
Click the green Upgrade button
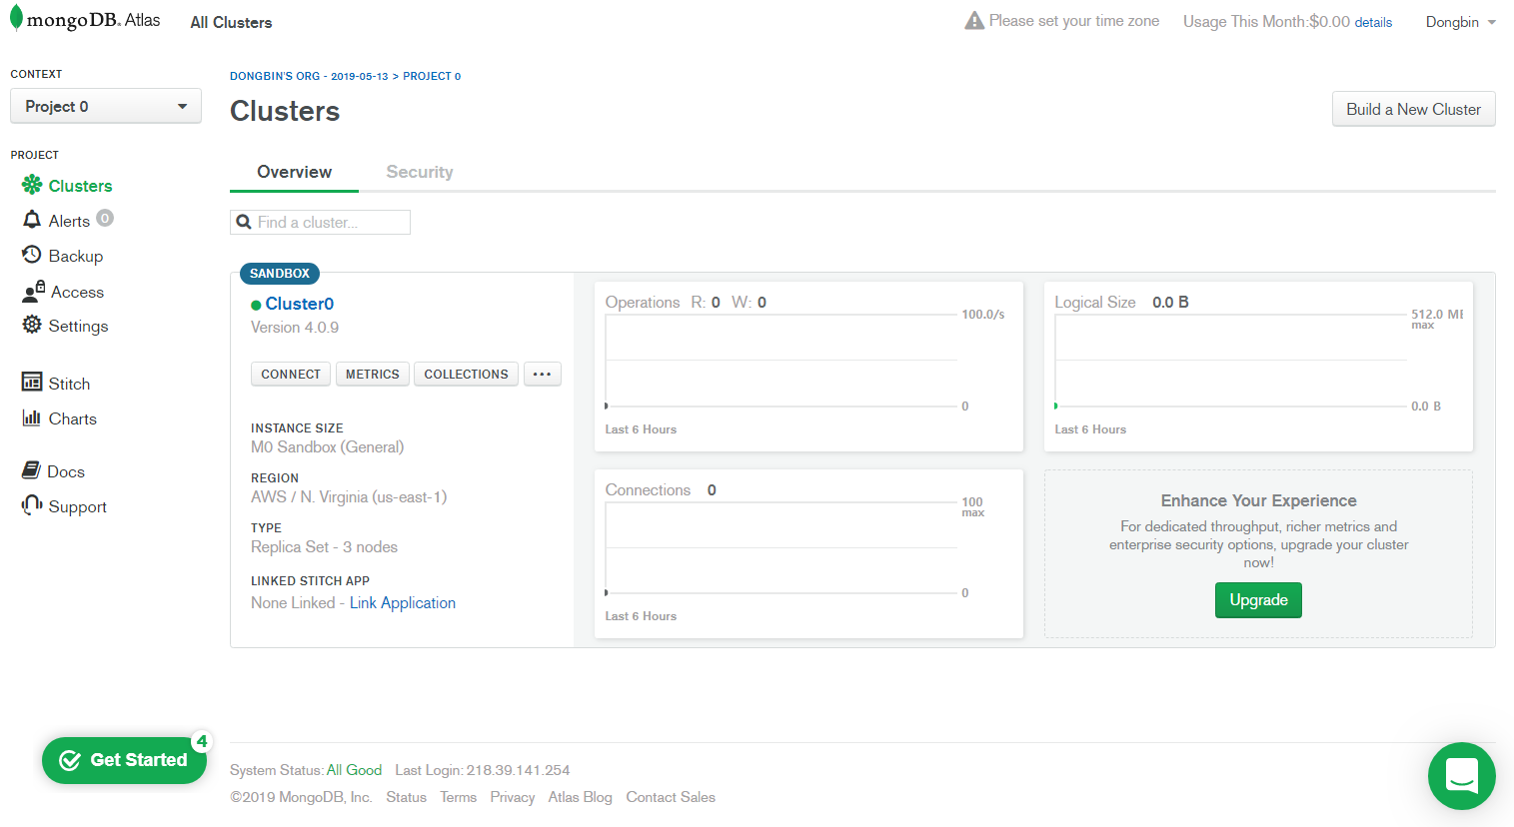point(1258,600)
